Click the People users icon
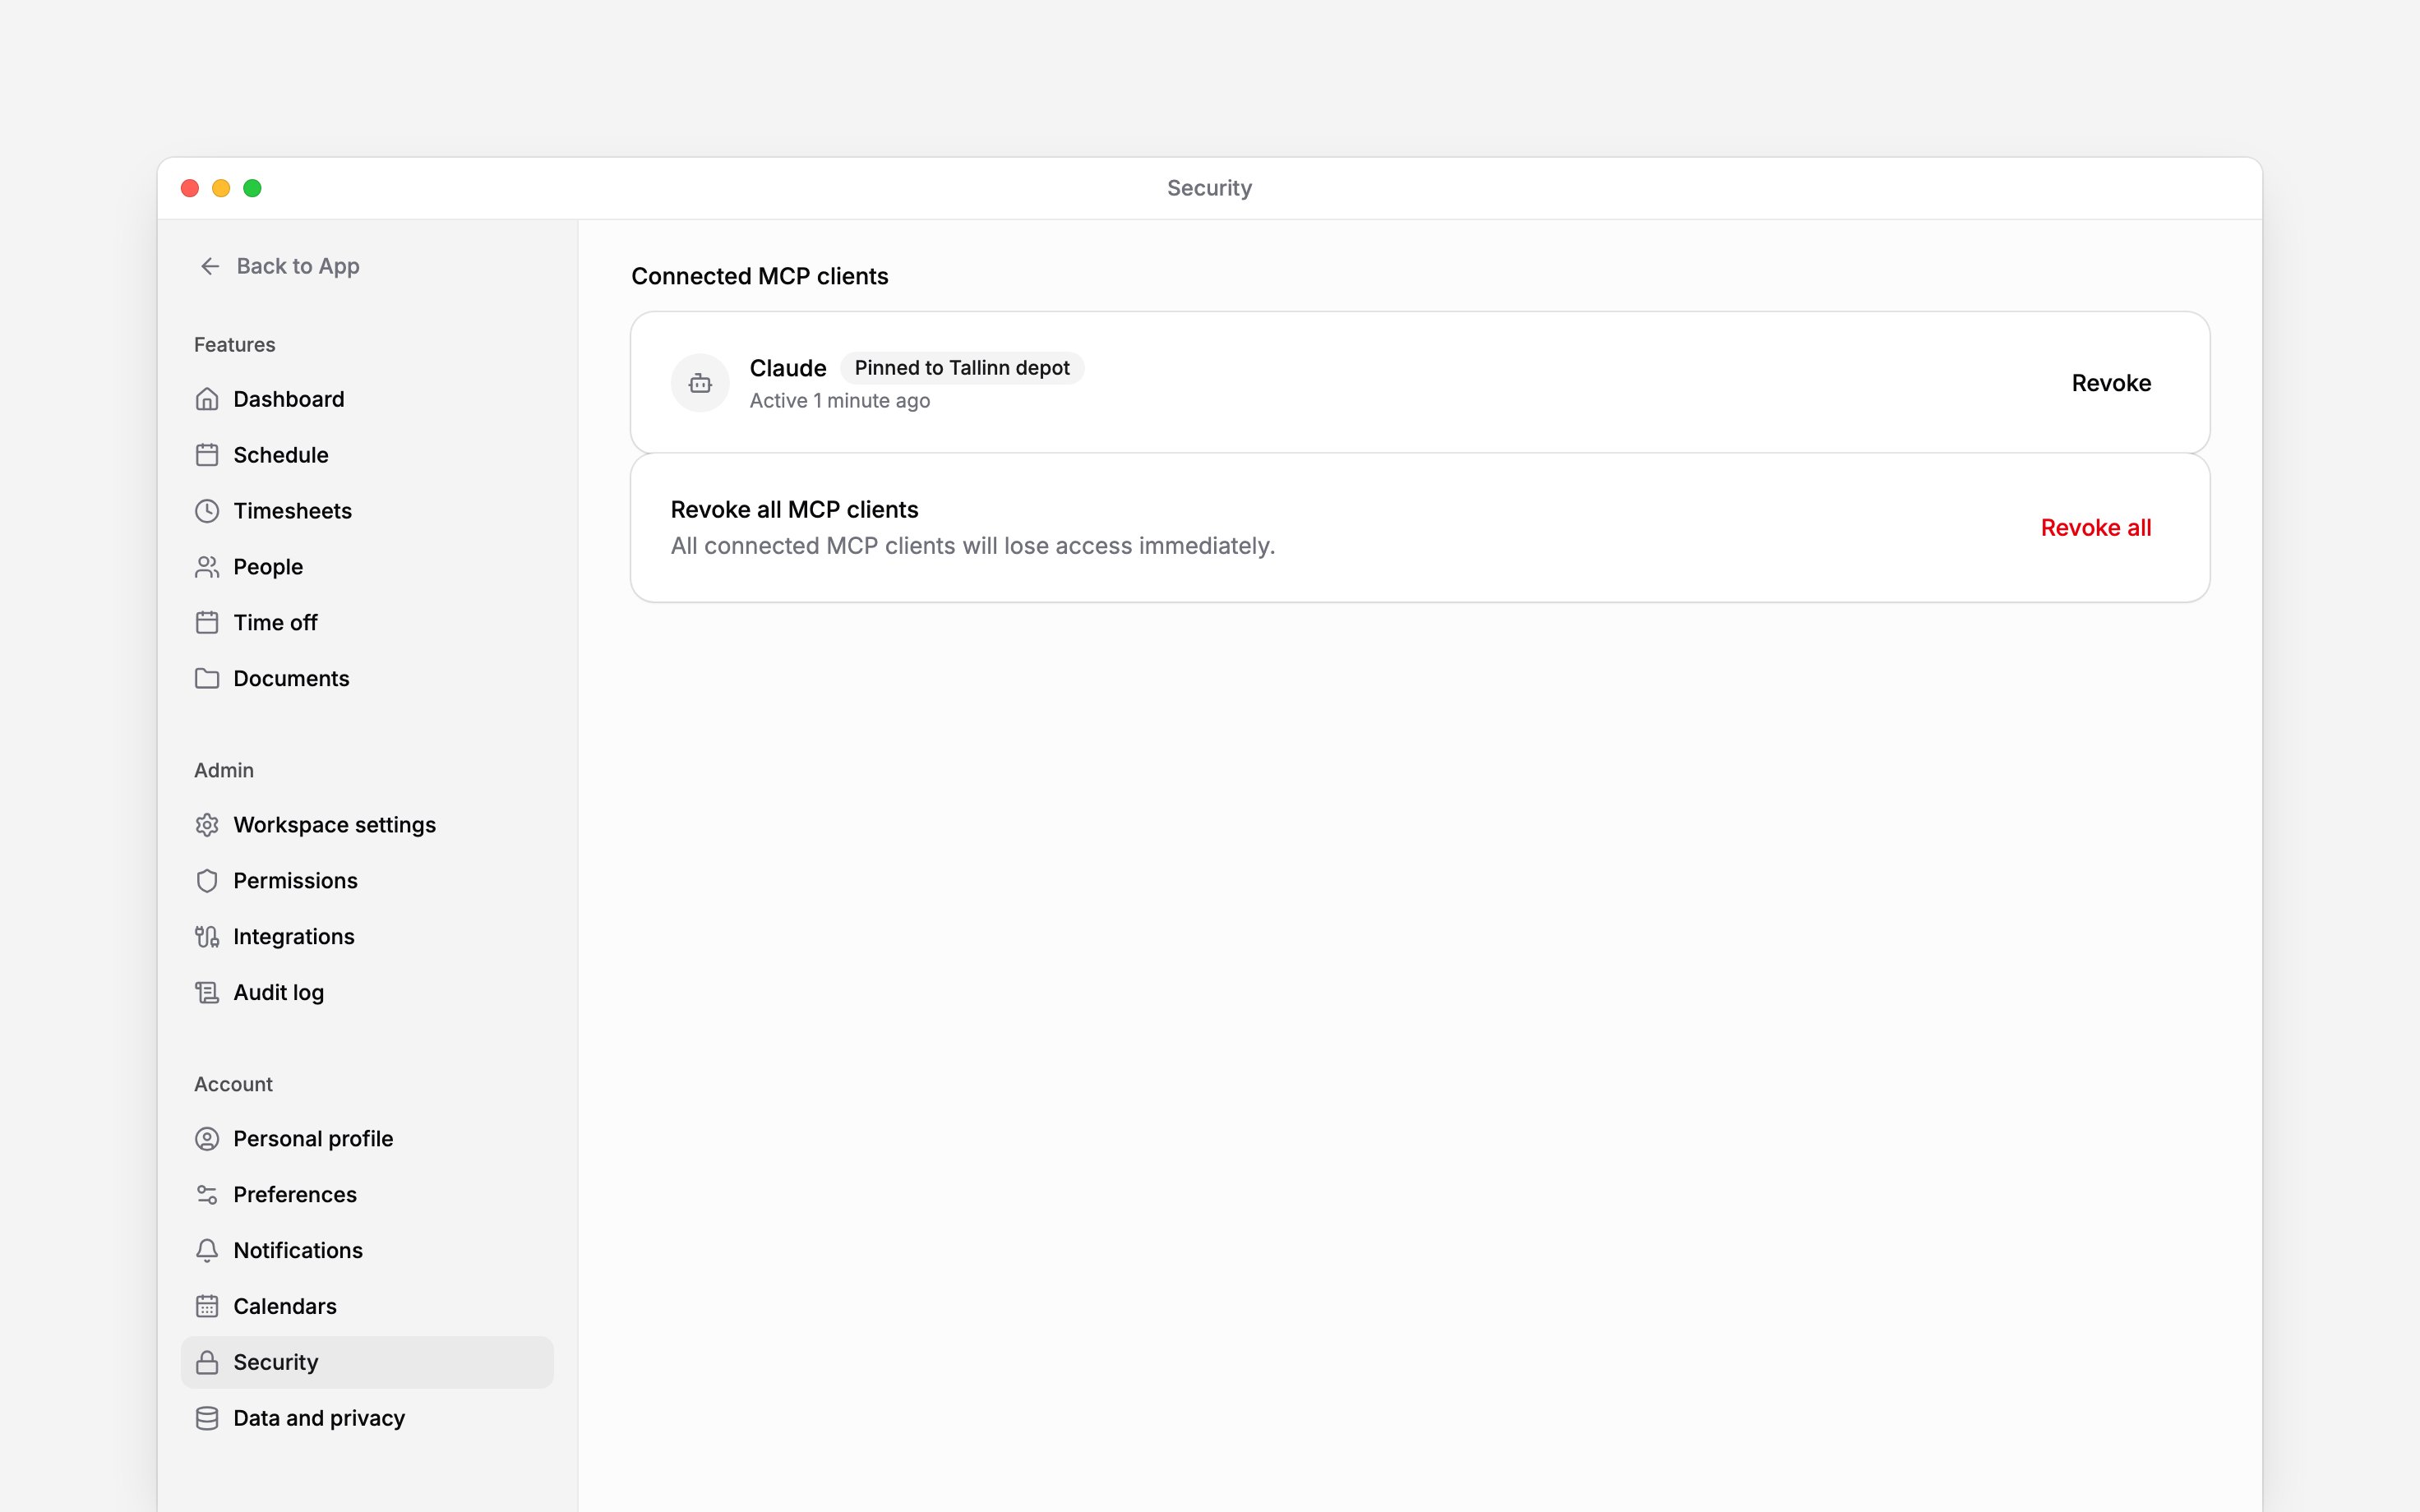Viewport: 2420px width, 1512px height. point(207,567)
